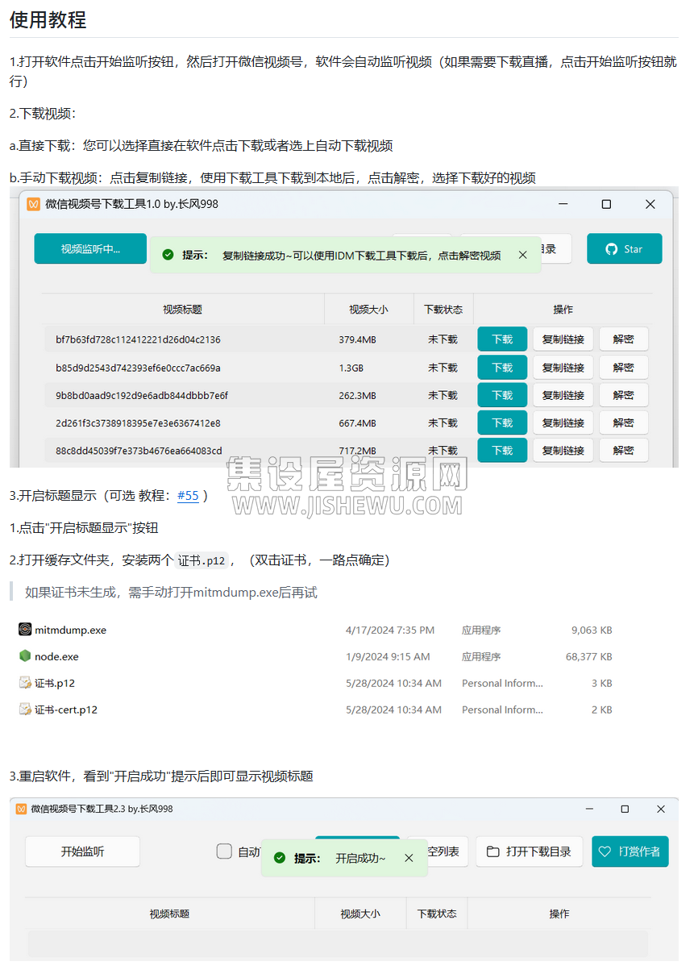694x974 pixels.
Task: Click the 262.3MB size cell
Action: (358, 395)
